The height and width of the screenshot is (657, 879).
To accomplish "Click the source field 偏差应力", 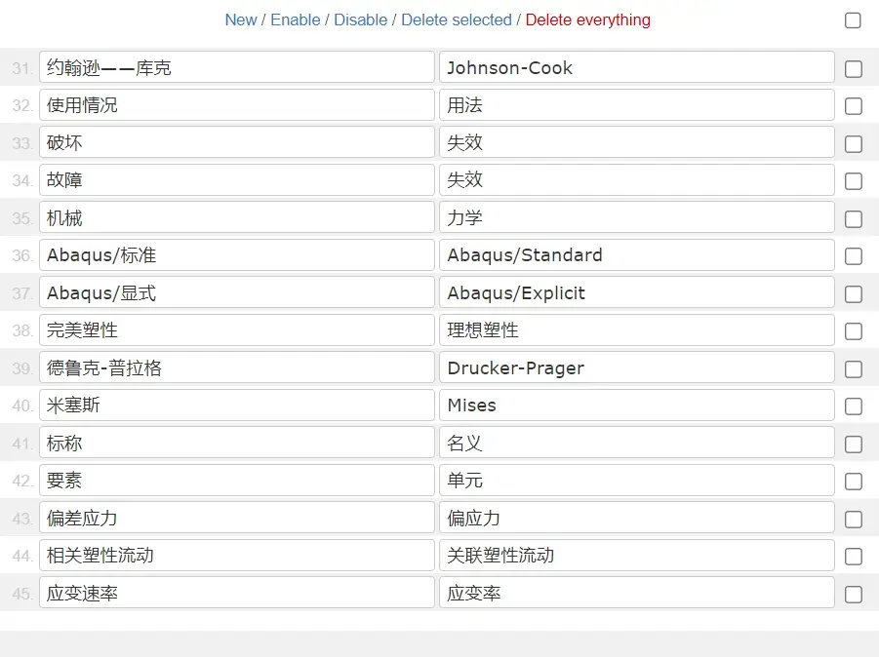I will [x=237, y=518].
